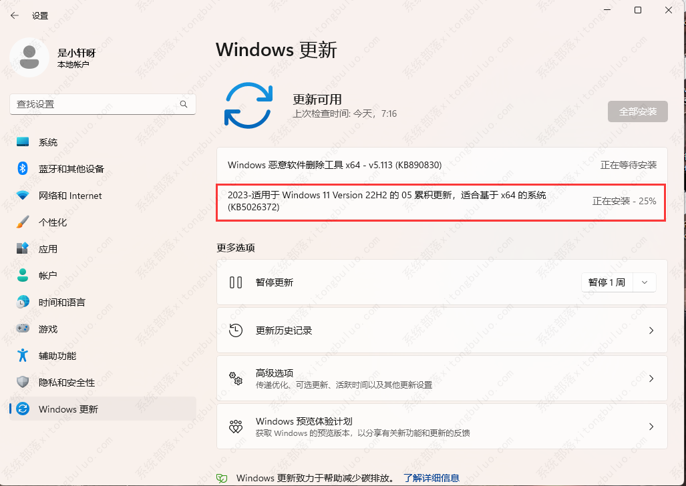Maximize the Settings window
The width and height of the screenshot is (686, 486).
coord(638,10)
